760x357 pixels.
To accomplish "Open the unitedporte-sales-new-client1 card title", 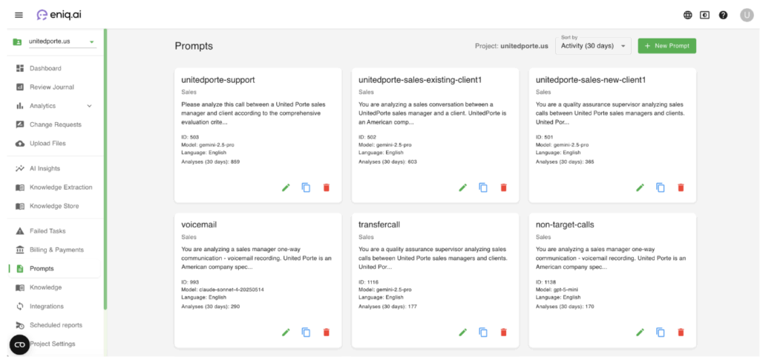I will pyautogui.click(x=591, y=80).
